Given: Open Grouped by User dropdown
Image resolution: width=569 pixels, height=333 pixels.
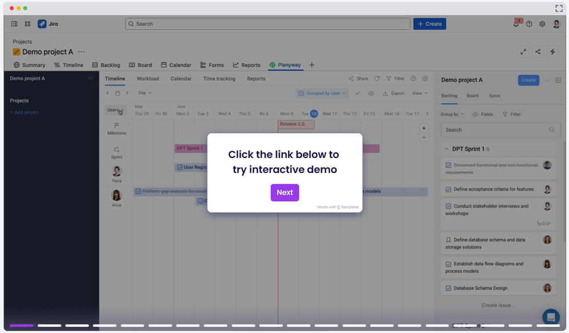Looking at the screenshot, I should [322, 93].
